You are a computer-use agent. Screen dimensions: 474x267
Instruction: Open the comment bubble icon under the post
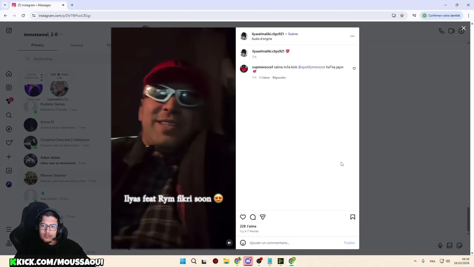pos(253,217)
